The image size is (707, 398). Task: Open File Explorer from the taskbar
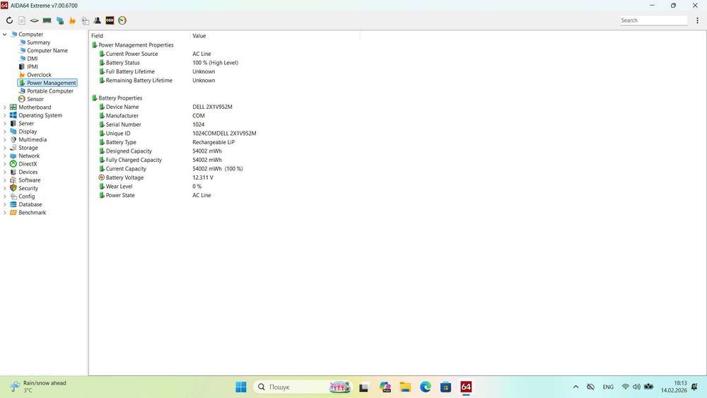point(405,387)
